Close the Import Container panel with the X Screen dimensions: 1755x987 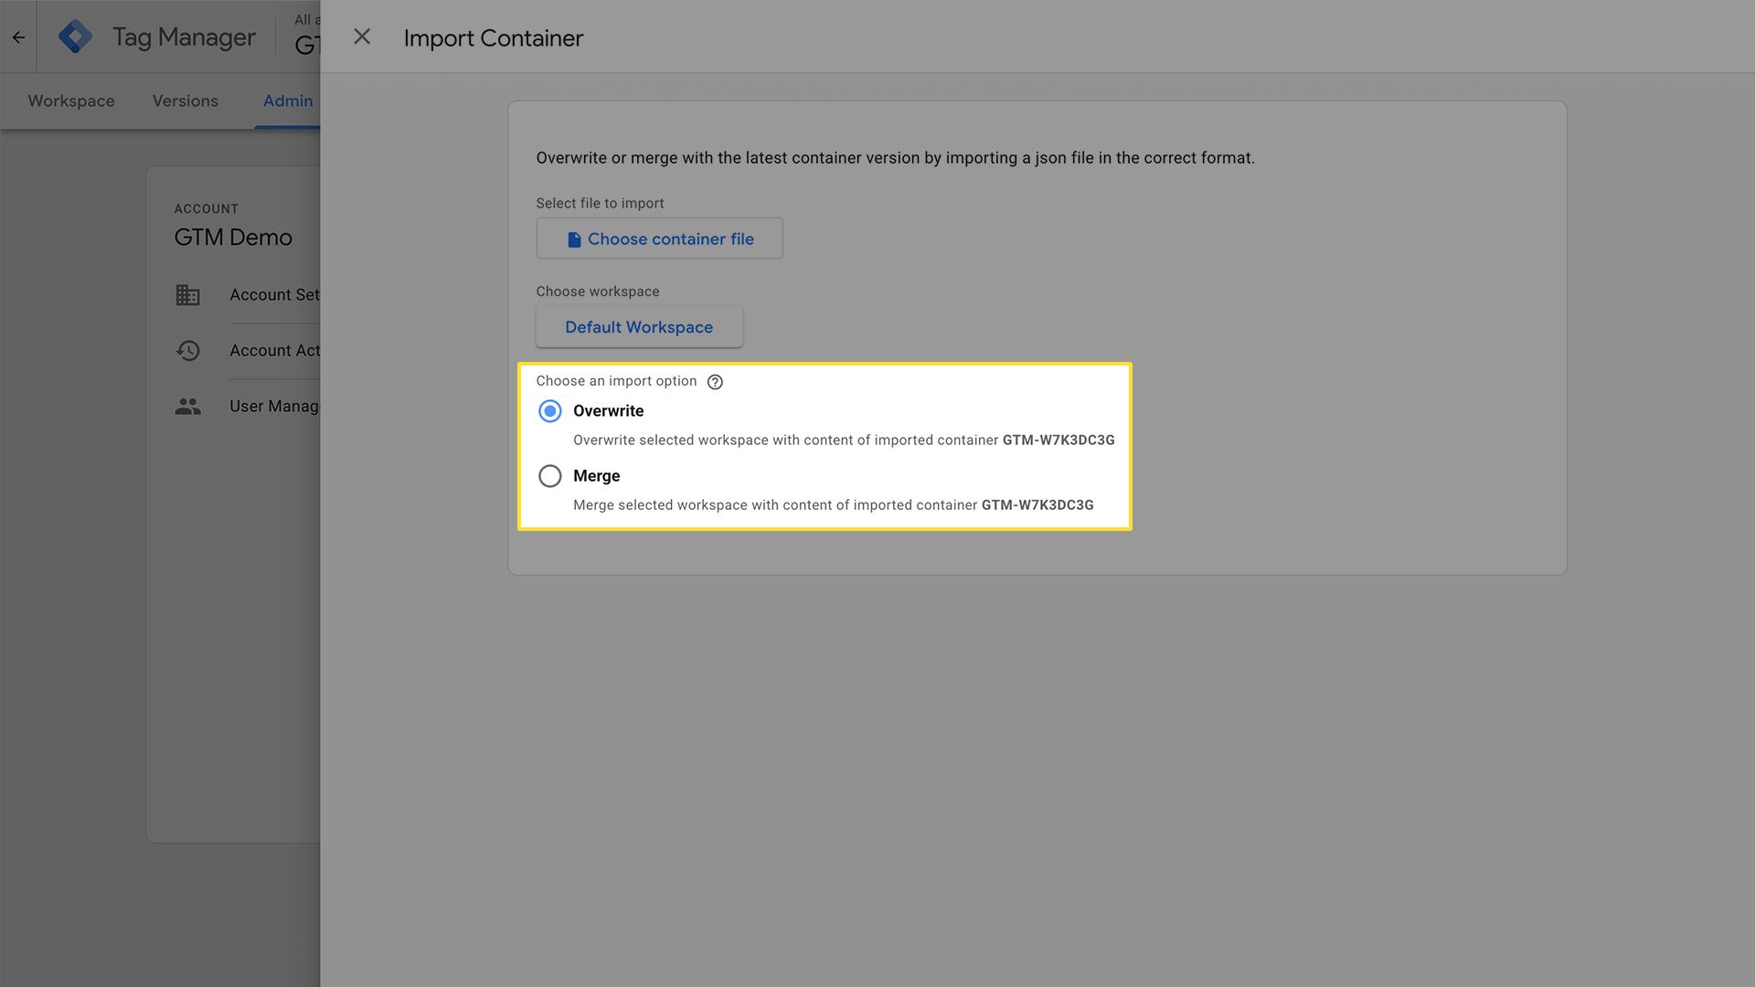coord(362,37)
